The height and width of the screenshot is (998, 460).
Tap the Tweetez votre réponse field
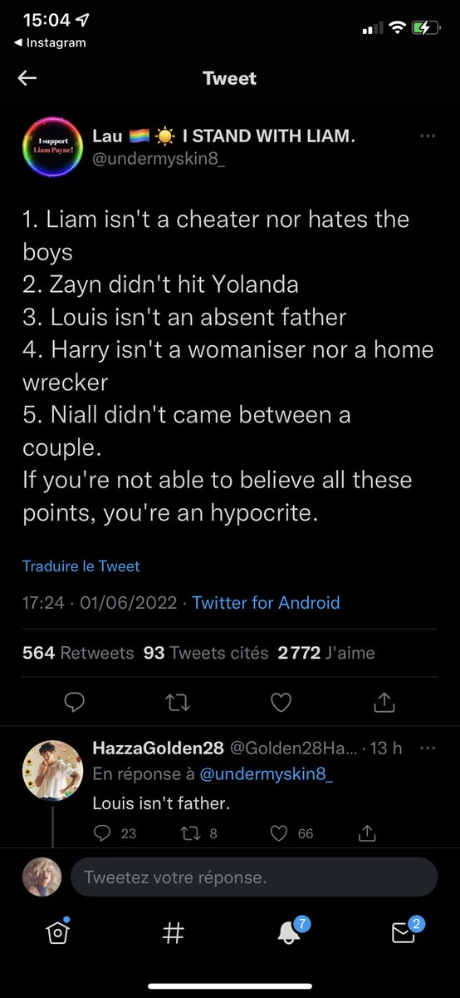254,877
